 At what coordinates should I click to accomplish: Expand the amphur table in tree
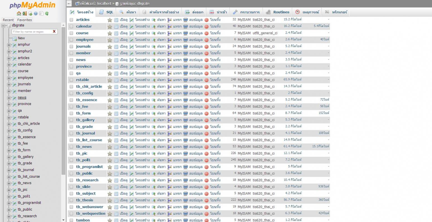tap(9, 45)
